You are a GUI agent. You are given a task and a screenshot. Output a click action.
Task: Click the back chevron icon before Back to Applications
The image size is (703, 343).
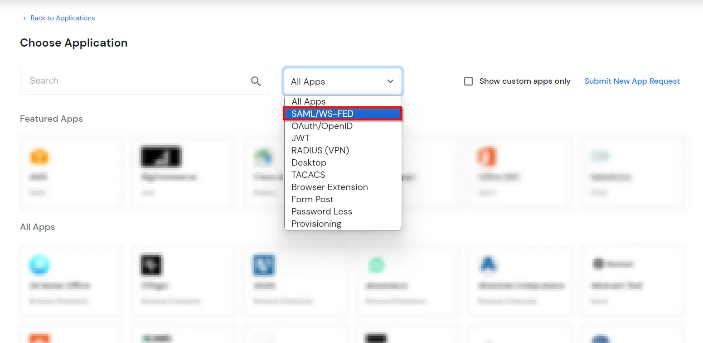pyautogui.click(x=24, y=19)
